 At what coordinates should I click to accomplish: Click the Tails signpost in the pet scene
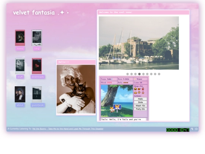[x=117, y=108]
